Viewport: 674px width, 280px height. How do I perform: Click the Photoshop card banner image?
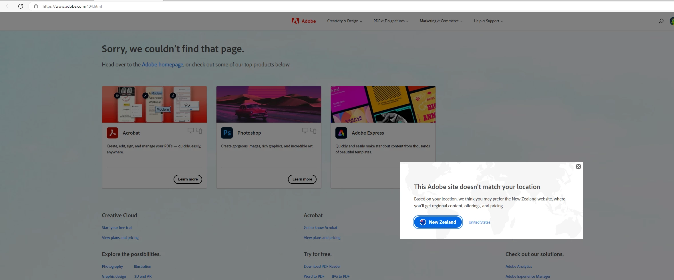point(269,104)
